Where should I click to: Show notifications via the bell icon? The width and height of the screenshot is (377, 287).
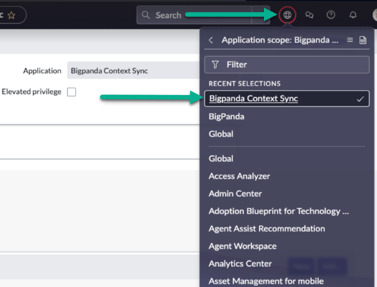[x=353, y=15]
